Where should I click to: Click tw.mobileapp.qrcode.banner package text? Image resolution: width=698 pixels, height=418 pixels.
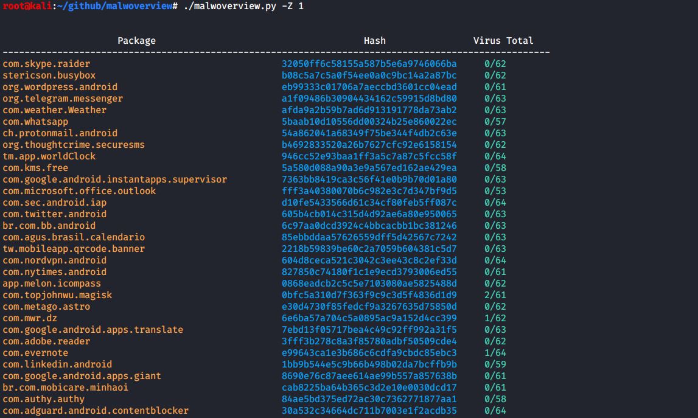point(74,249)
